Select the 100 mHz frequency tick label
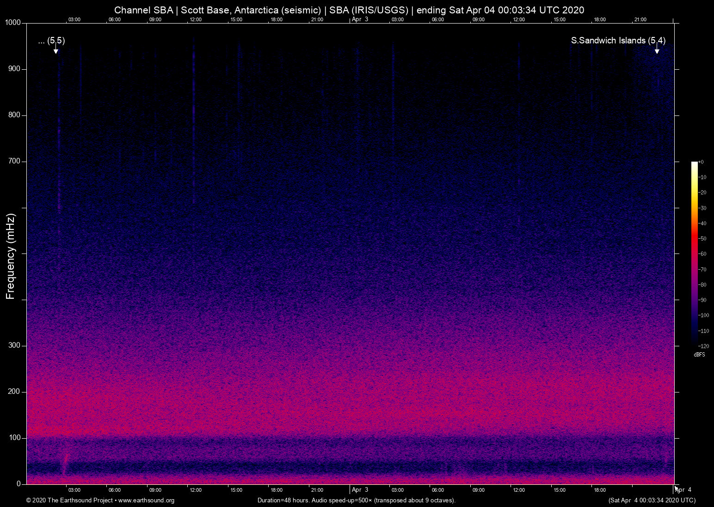The image size is (714, 507). pos(14,436)
